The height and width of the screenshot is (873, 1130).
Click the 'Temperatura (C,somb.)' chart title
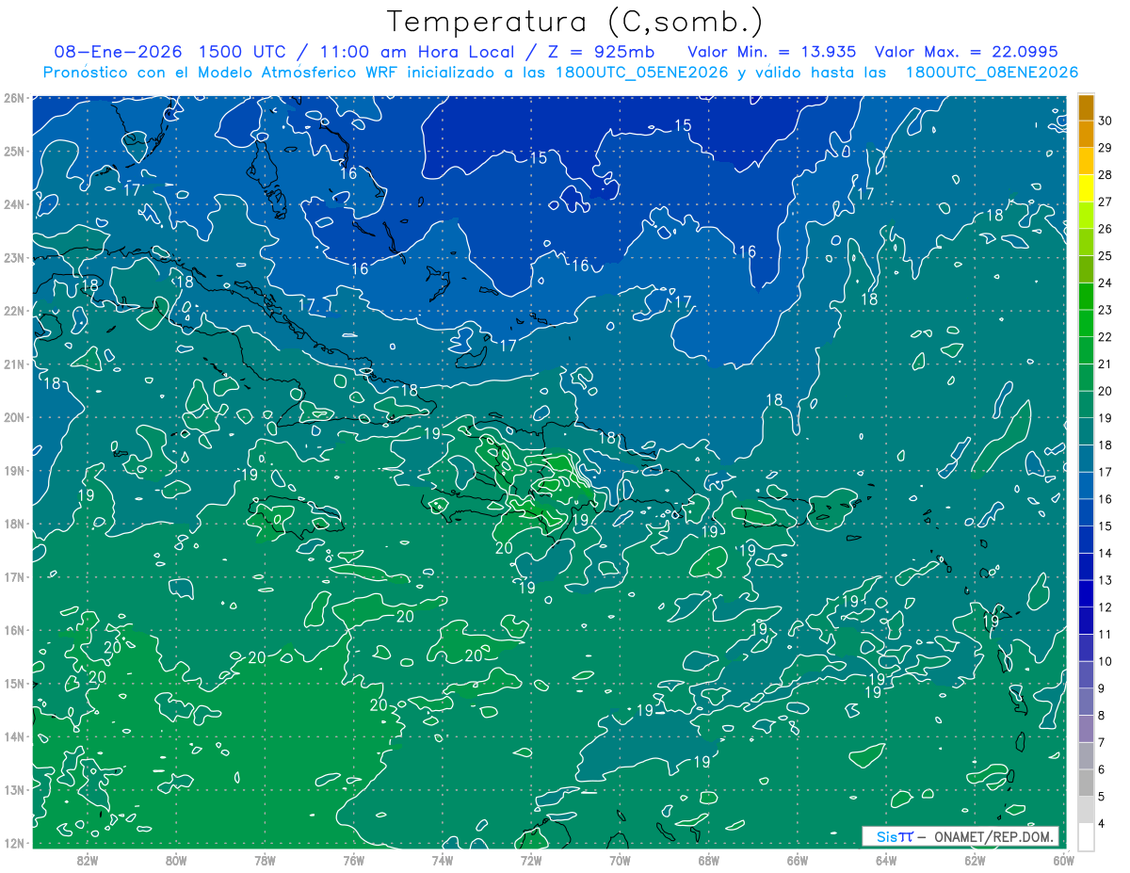tap(575, 22)
